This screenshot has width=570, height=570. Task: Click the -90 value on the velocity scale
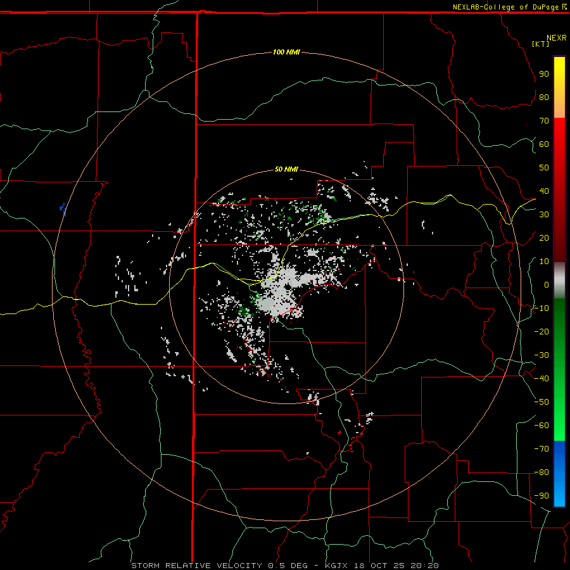(x=541, y=495)
